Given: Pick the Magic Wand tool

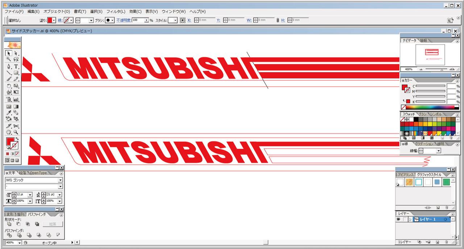Looking at the screenshot, I should click(x=9, y=60).
